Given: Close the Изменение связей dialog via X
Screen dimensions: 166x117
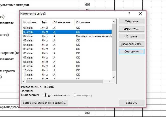Looking at the screenshot, I should tap(140, 14).
